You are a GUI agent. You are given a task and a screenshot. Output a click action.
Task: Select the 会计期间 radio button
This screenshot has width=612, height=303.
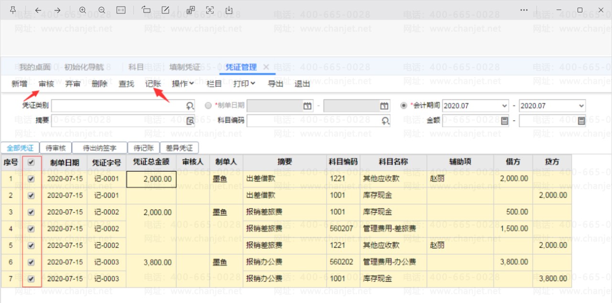click(404, 105)
